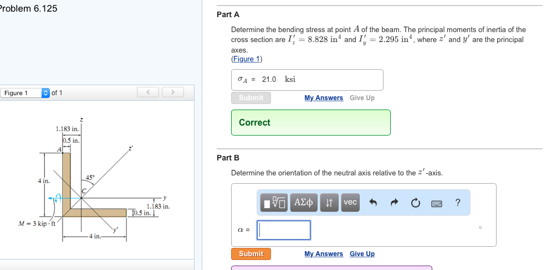547x270 pixels.
Task: Open keyboard shortcuts icon
Action: [437, 203]
